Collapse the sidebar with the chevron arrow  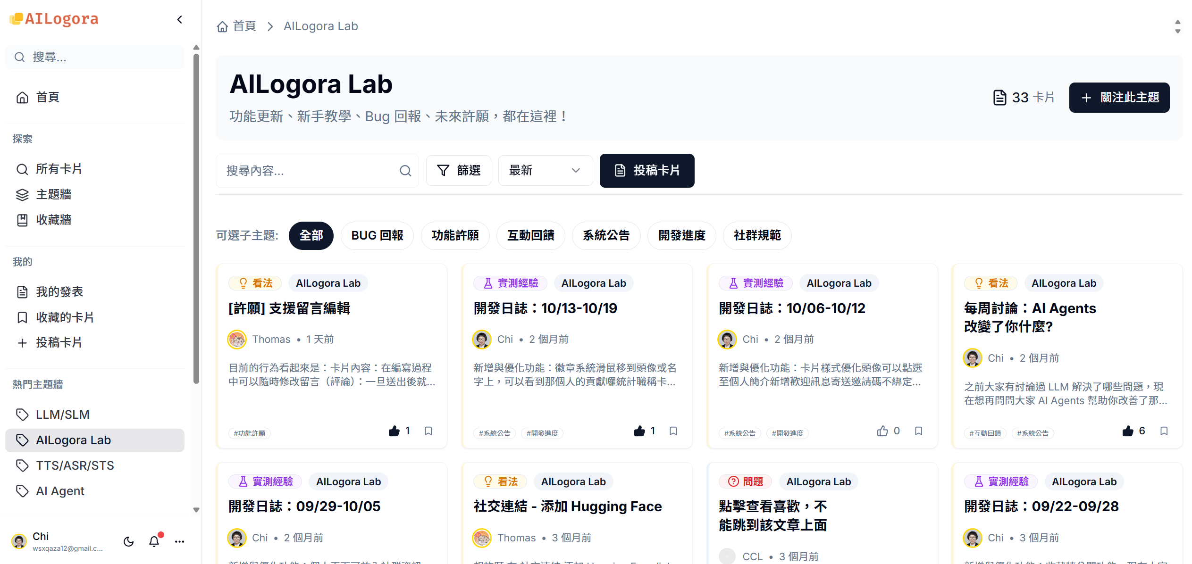(x=180, y=19)
